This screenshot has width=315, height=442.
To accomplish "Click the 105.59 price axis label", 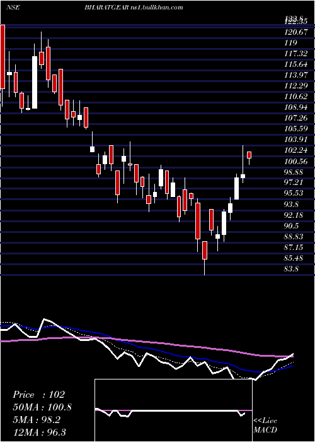I will tap(295, 129).
